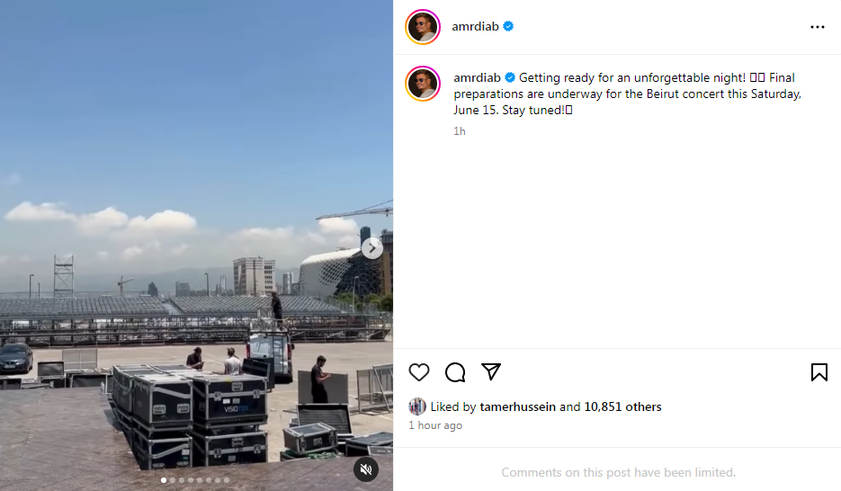Click the amrdiab username in the caption
This screenshot has width=841, height=491.
tap(477, 77)
